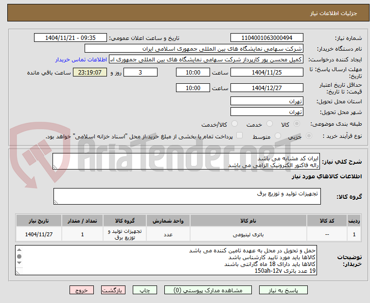370x303 pixels.
Task: Toggle the اسناد خزانه اسلامی payment checkbox
Action: (240, 135)
